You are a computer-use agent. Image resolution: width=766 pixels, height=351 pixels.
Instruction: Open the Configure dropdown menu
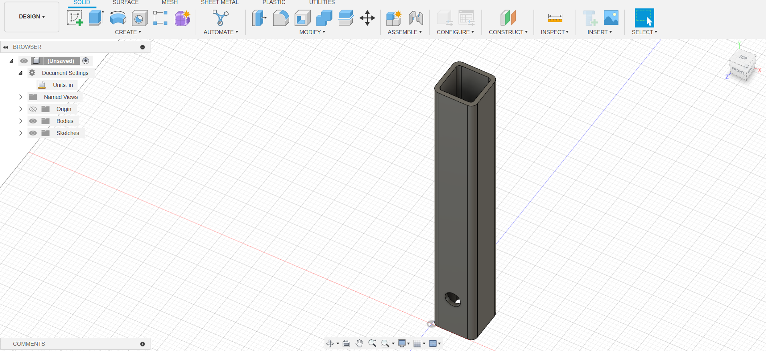coord(455,32)
